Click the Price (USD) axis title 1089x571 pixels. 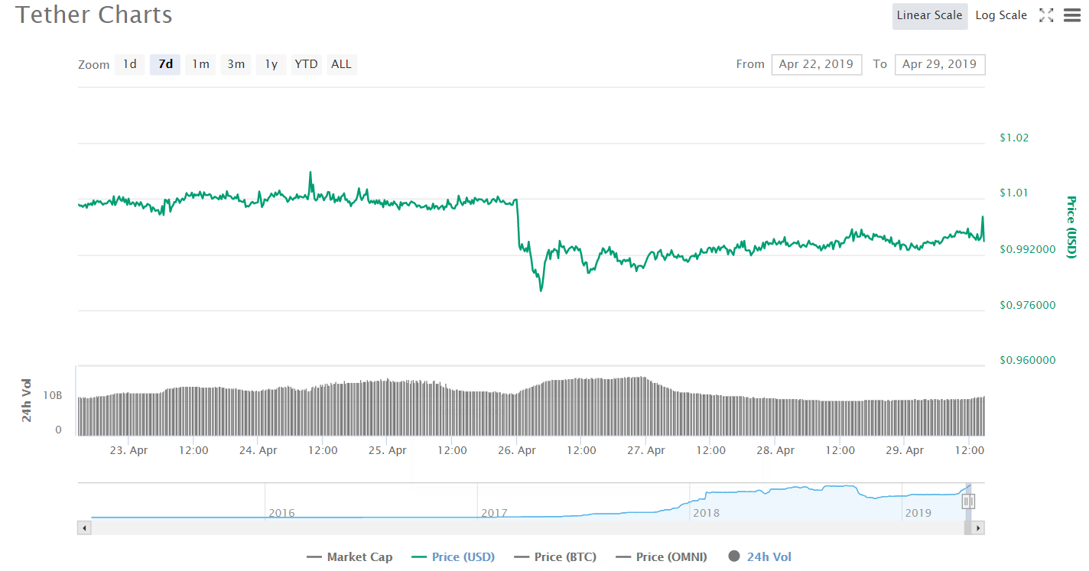1071,227
